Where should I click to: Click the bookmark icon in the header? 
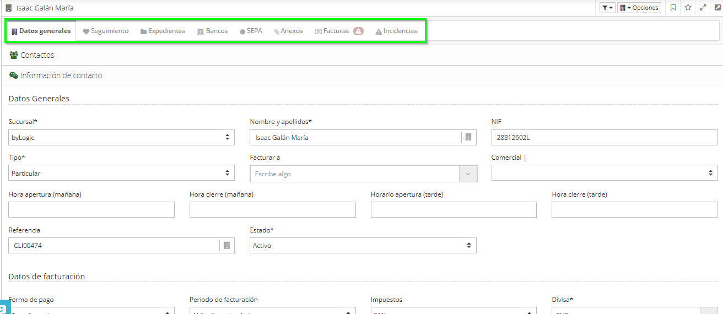click(673, 8)
